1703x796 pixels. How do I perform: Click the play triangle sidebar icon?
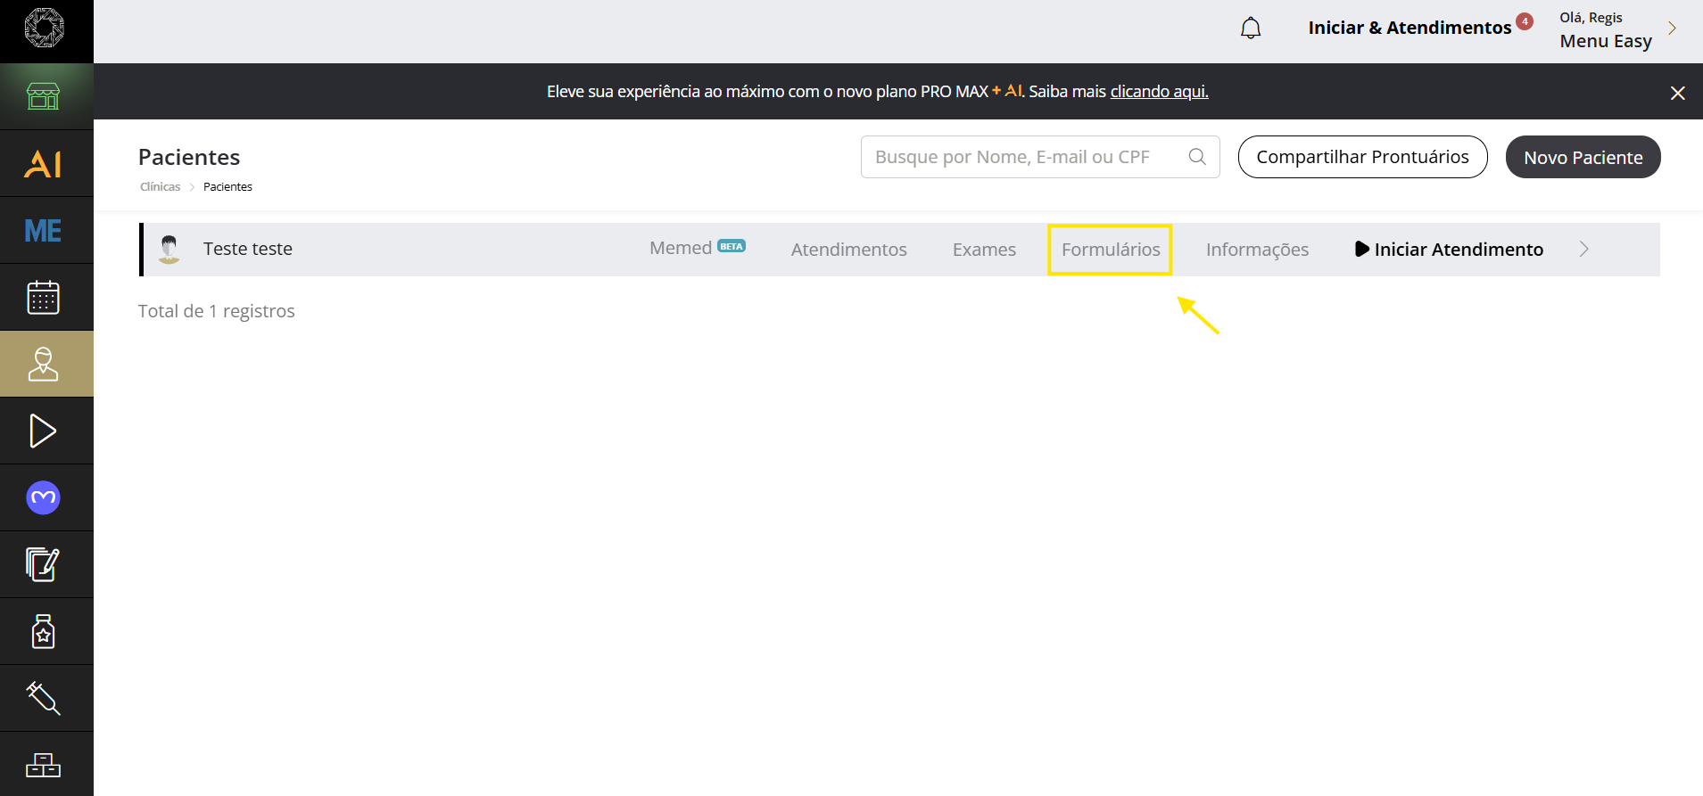pos(43,431)
